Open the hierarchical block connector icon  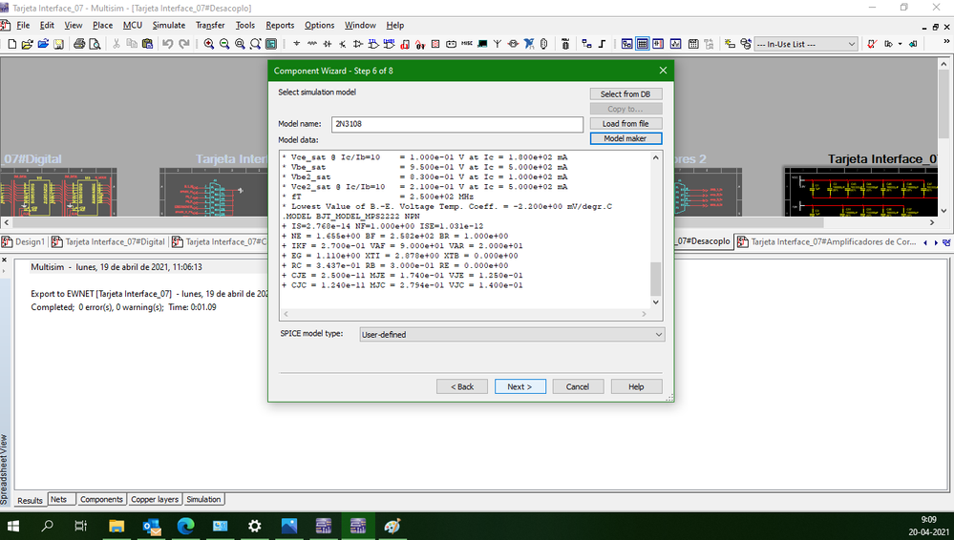(x=586, y=44)
